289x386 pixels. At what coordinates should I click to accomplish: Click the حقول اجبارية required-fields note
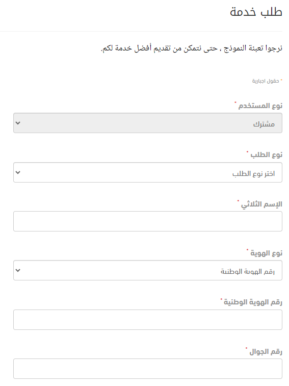266,81
